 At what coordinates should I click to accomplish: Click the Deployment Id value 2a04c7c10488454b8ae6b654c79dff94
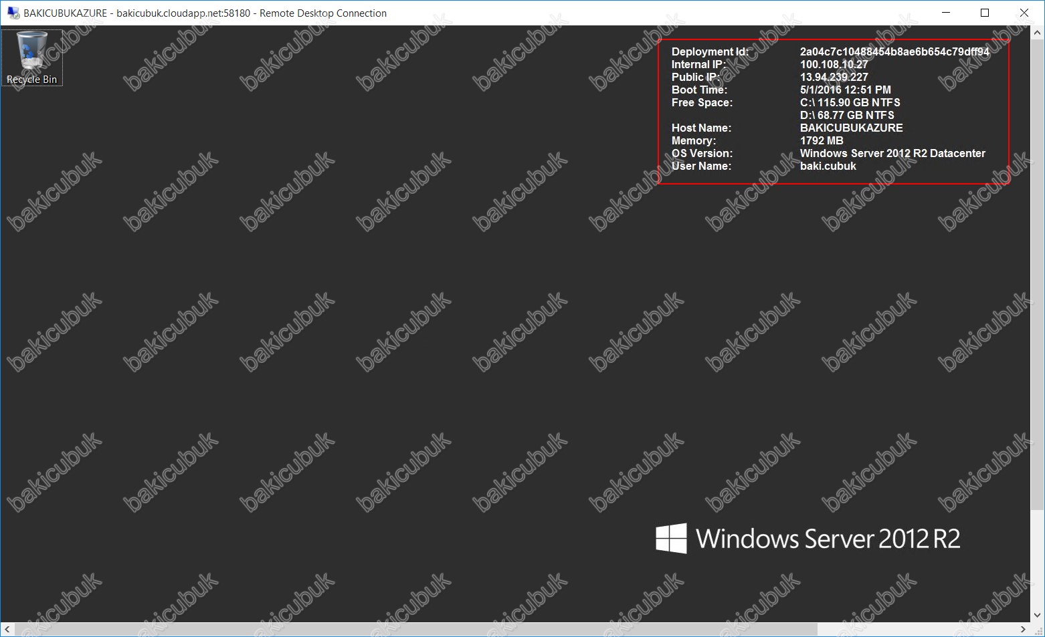(894, 51)
